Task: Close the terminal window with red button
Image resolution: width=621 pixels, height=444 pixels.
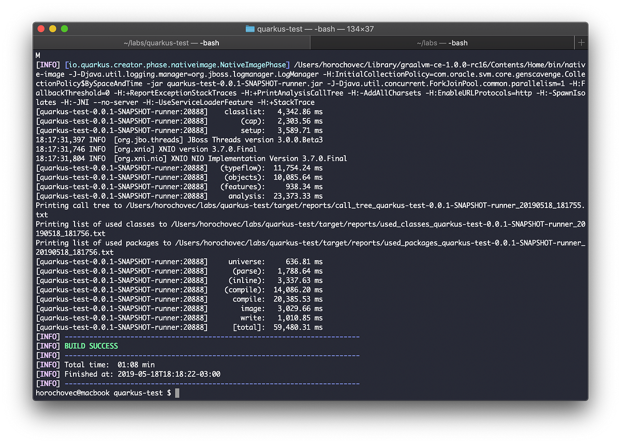Action: (41, 29)
